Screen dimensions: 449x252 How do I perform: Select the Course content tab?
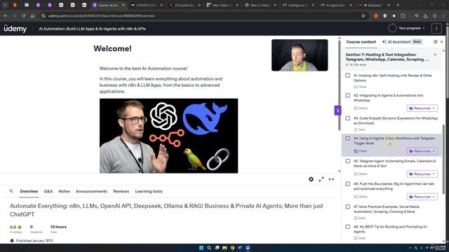tap(361, 42)
